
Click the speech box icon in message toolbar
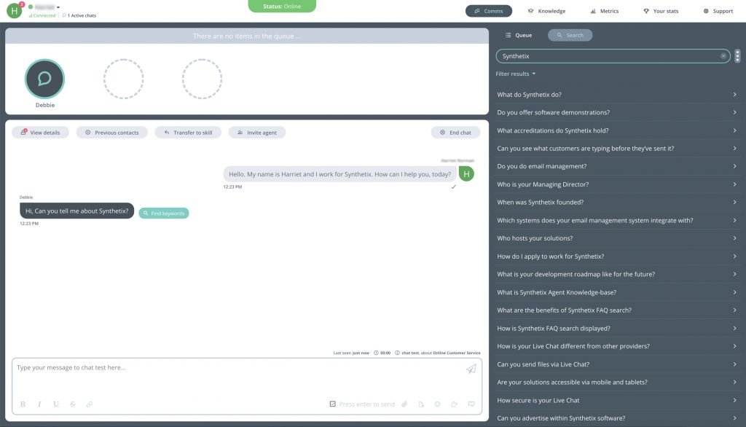[x=471, y=404]
